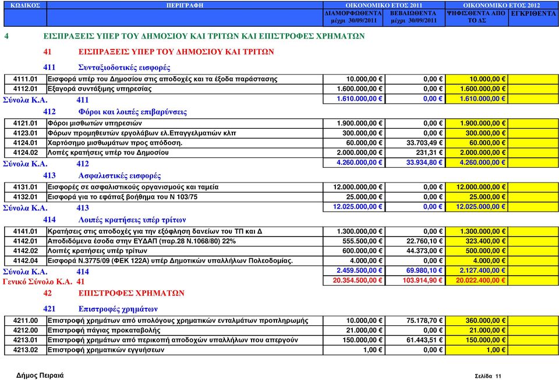Click page number Σελίδα 11
Screen dimensions: 559x380
tap(488, 376)
